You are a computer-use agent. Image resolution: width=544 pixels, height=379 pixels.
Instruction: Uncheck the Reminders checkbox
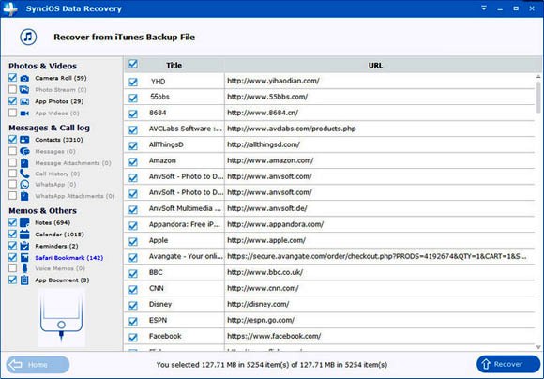tap(12, 246)
